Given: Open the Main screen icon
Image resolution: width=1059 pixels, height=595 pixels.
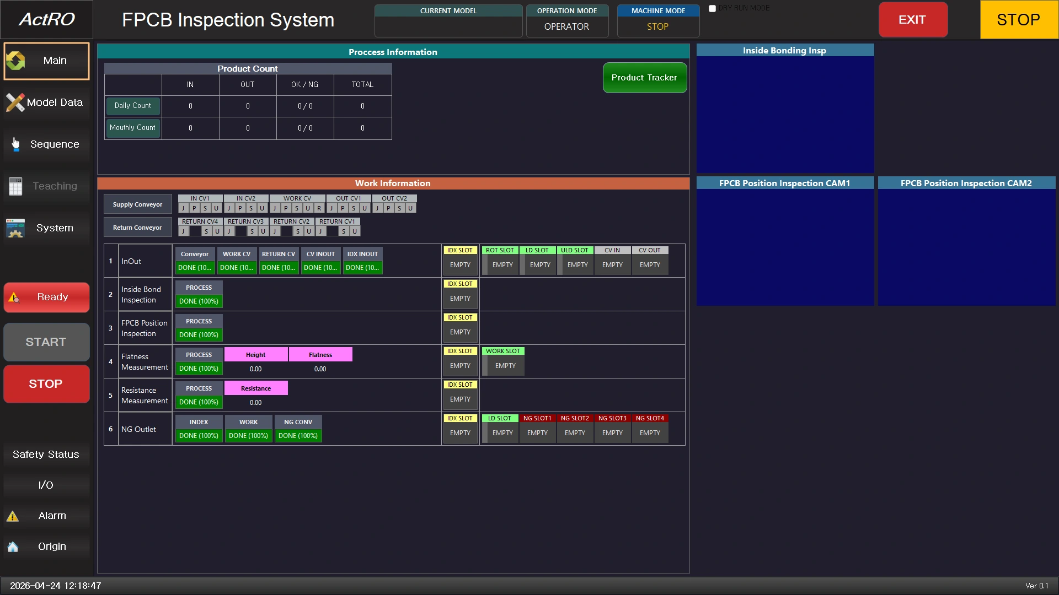Looking at the screenshot, I should (16, 61).
